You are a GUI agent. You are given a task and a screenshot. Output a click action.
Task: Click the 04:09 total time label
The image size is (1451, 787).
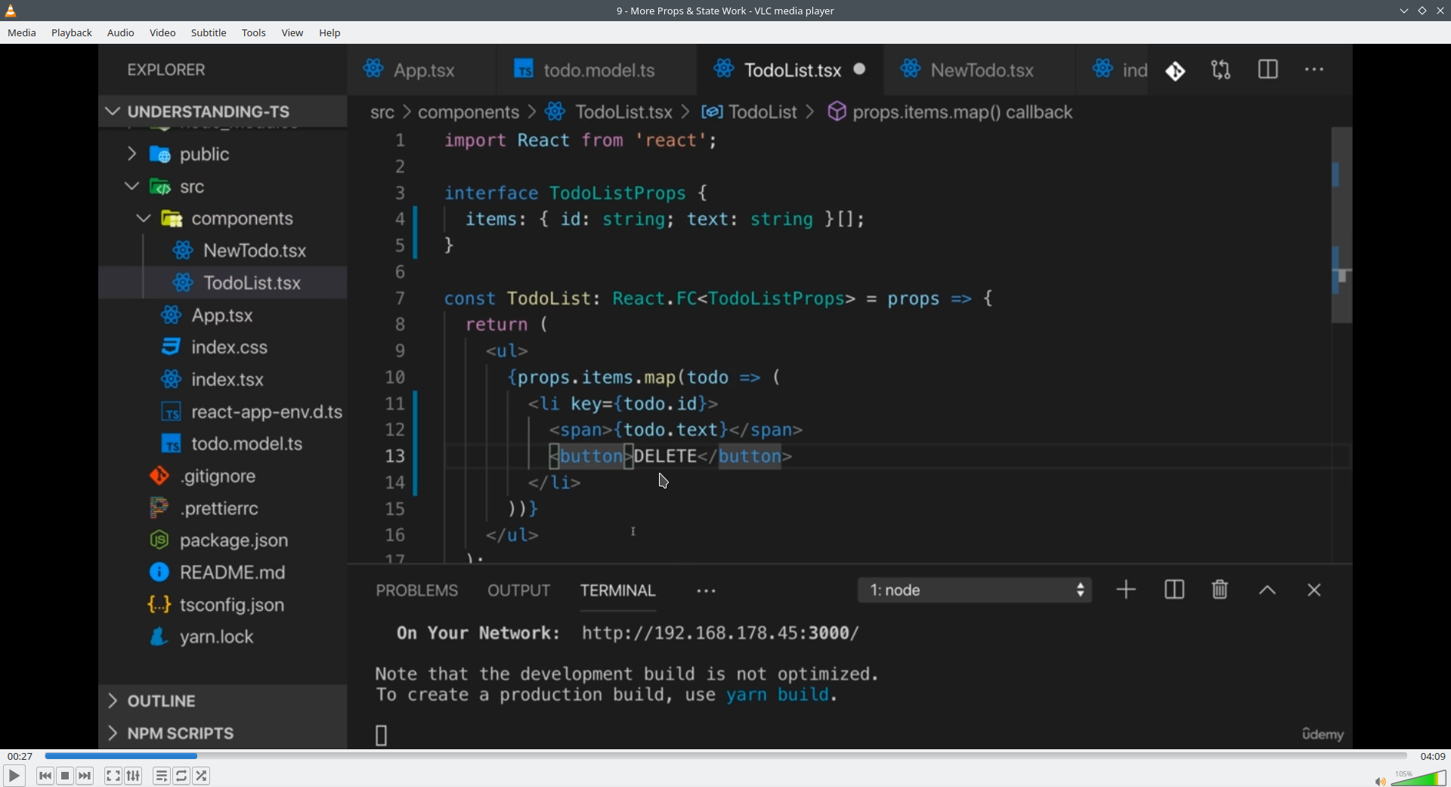pyautogui.click(x=1432, y=756)
